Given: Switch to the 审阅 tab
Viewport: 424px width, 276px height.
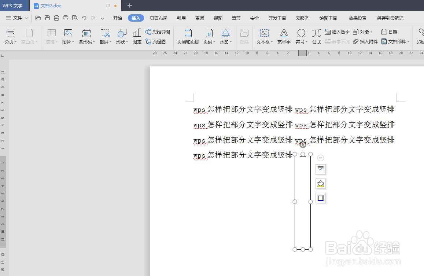Looking at the screenshot, I should [200, 18].
